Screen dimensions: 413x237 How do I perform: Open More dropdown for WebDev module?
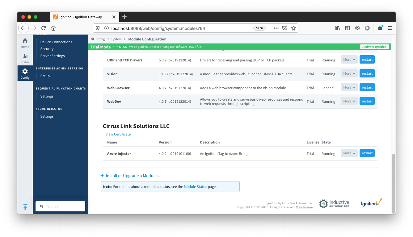pos(349,101)
